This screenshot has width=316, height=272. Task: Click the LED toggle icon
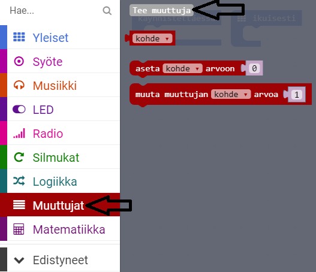(x=19, y=109)
